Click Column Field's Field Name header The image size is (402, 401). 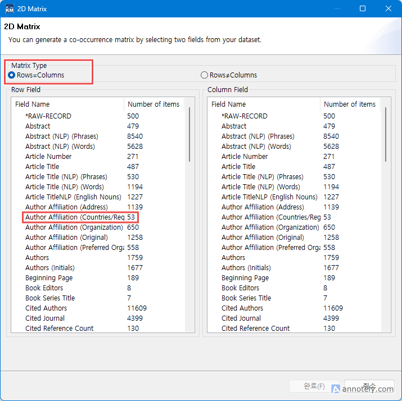(264, 104)
